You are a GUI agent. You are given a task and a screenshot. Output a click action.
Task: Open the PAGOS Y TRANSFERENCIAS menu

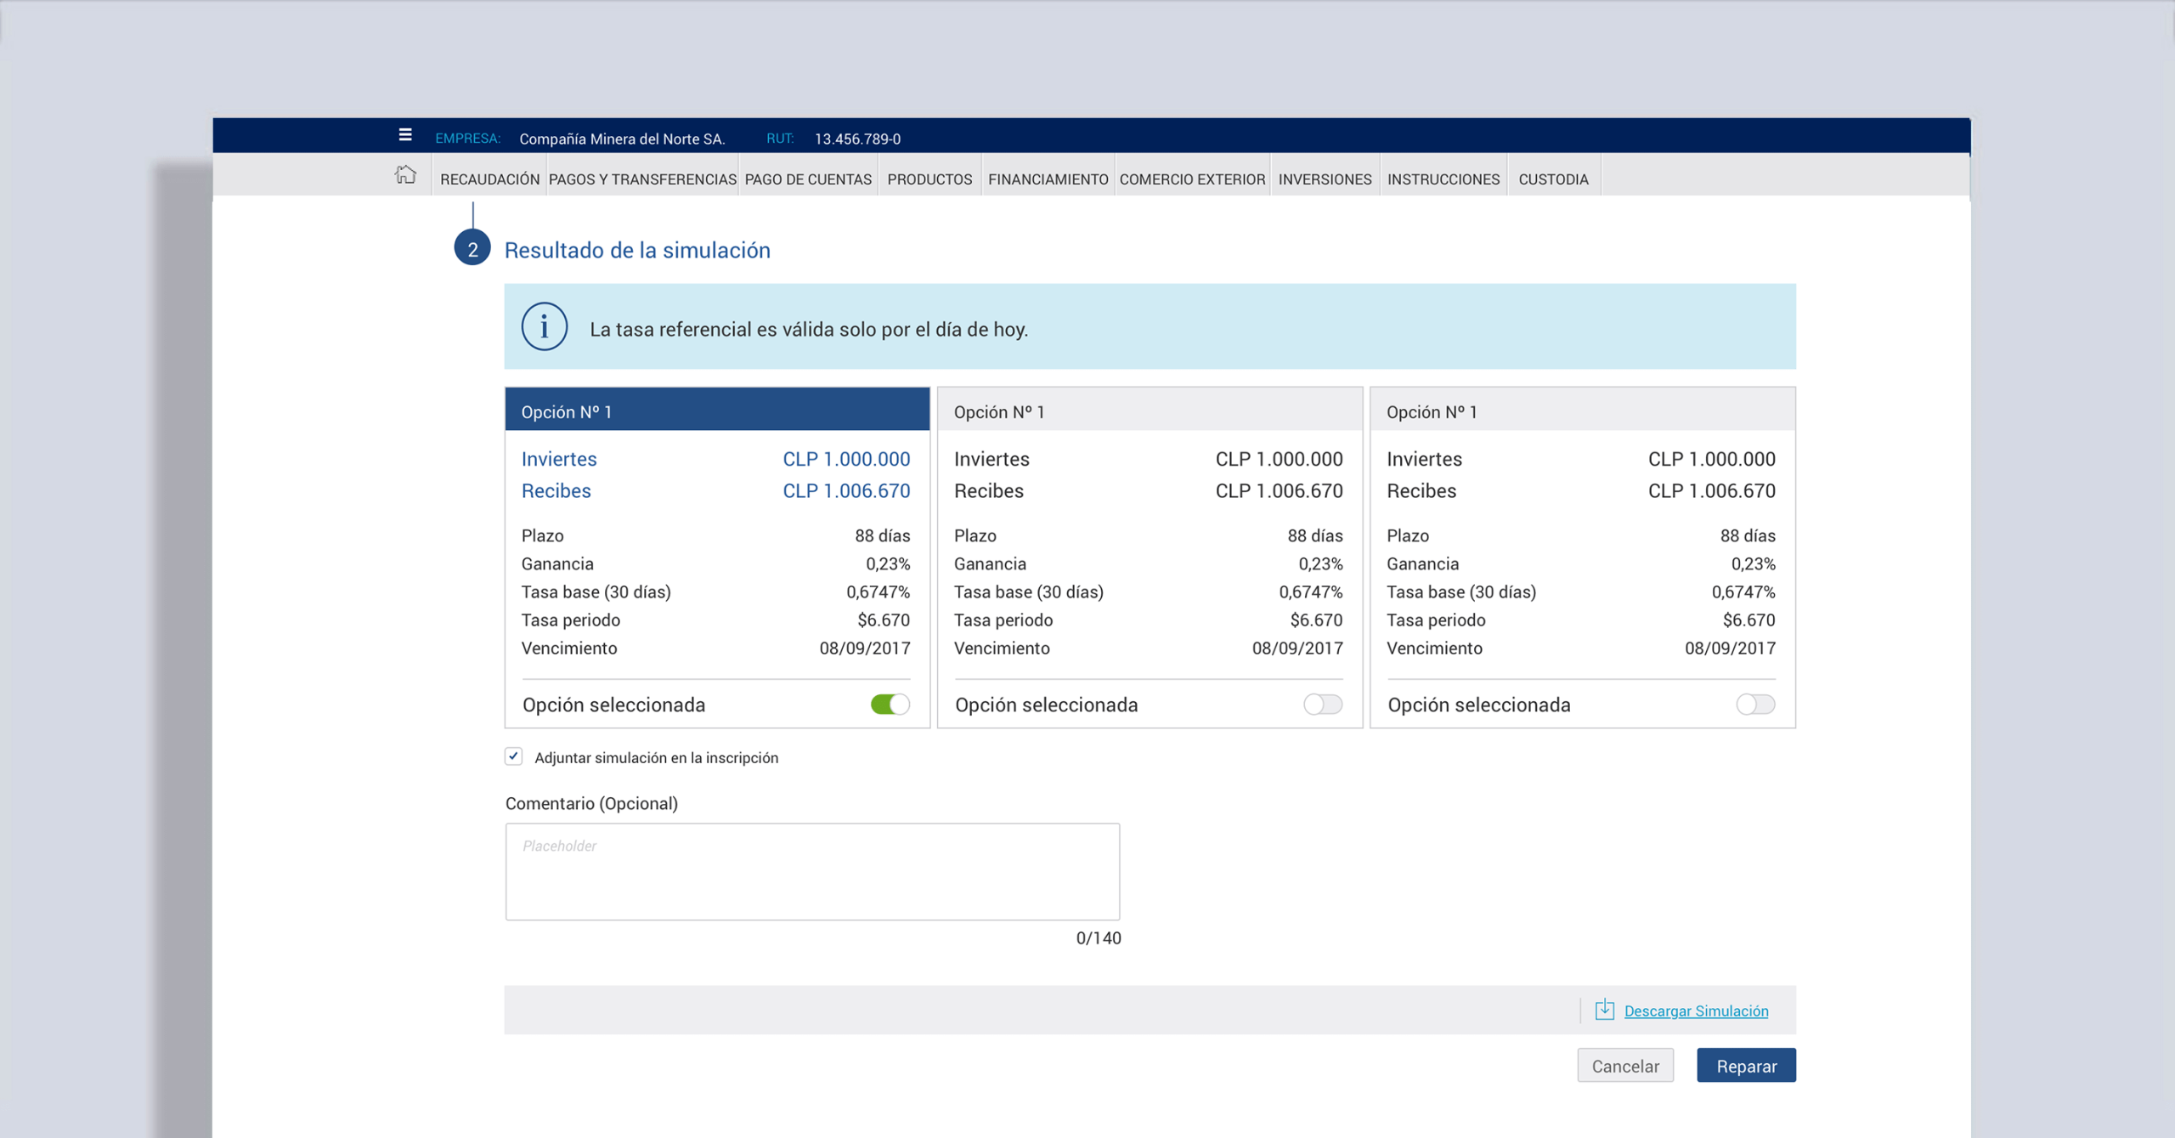coord(642,179)
